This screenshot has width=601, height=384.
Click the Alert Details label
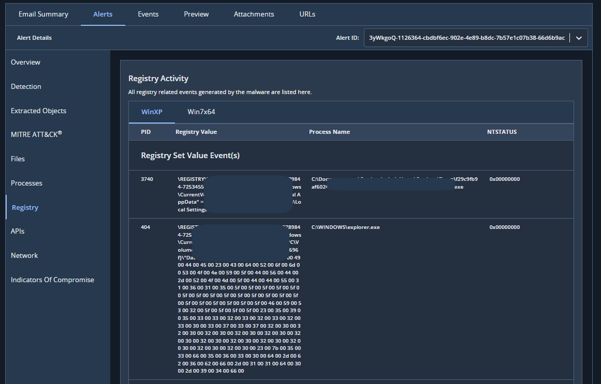pyautogui.click(x=34, y=38)
